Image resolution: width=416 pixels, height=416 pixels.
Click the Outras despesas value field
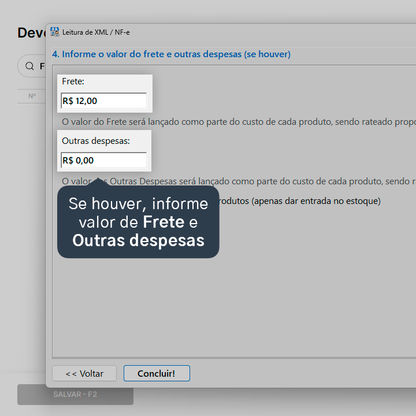(104, 160)
